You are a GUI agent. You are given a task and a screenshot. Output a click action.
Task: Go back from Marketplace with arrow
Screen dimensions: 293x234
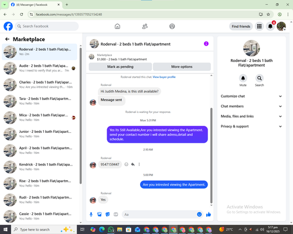pos(7,39)
